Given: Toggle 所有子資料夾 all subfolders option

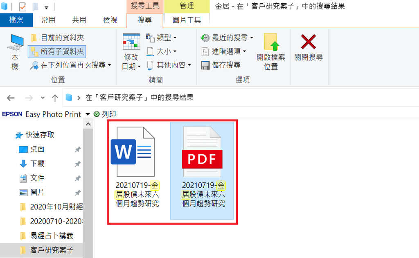Looking at the screenshot, I should pos(57,51).
